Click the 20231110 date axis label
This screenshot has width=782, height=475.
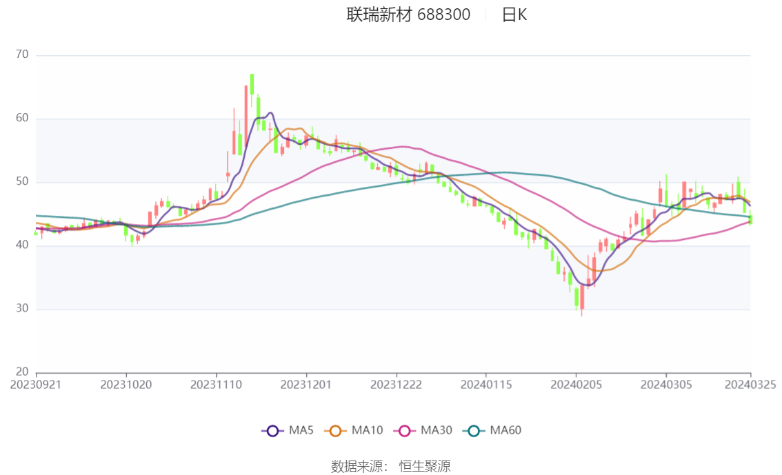[216, 385]
